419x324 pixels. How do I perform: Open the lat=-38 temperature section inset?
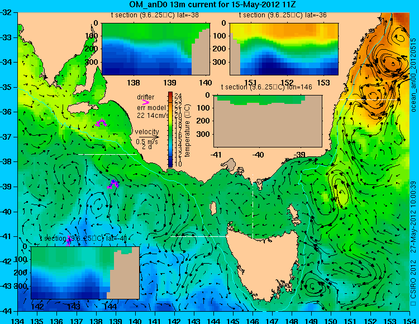tap(156, 49)
